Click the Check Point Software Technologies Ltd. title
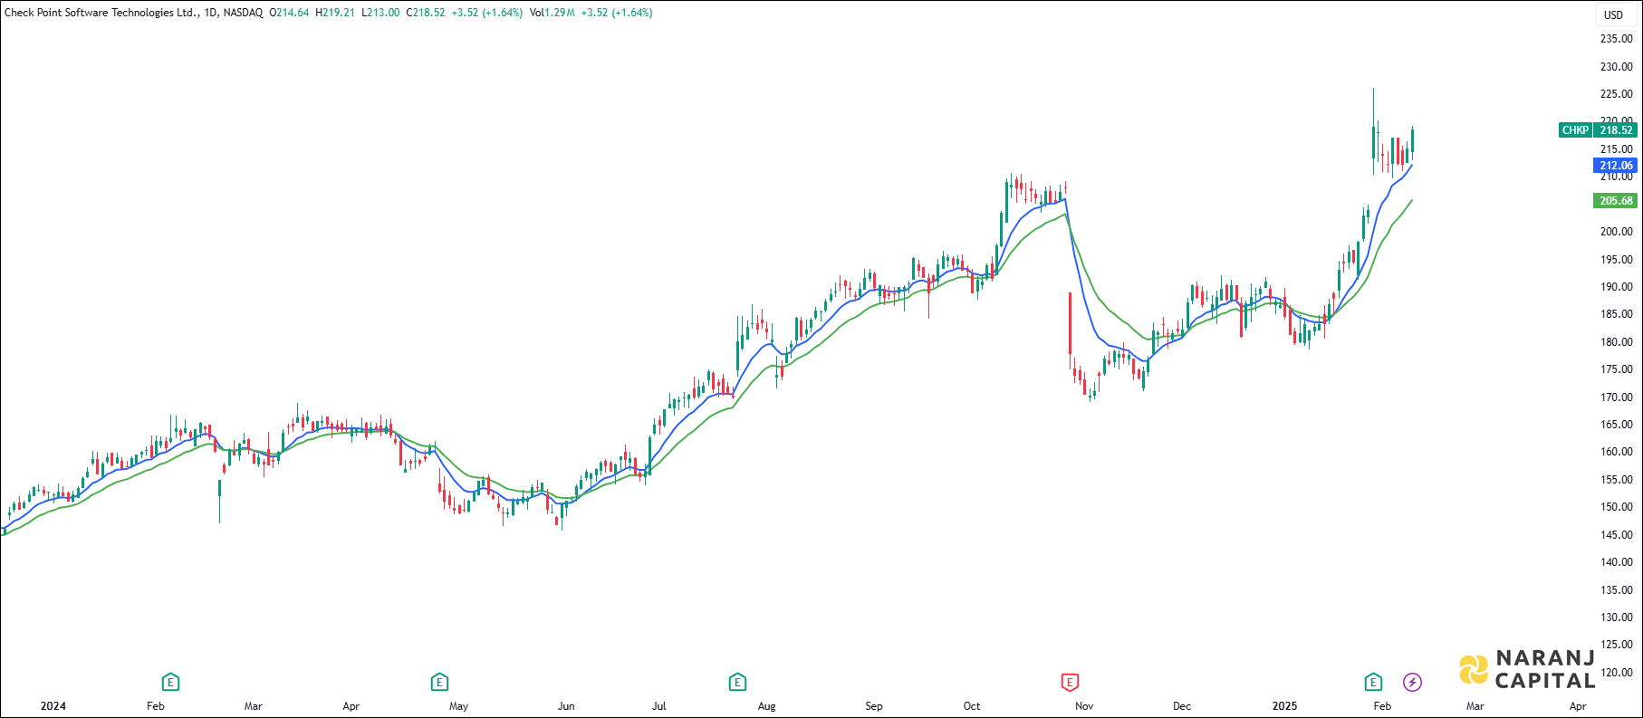This screenshot has width=1643, height=718. click(x=101, y=13)
